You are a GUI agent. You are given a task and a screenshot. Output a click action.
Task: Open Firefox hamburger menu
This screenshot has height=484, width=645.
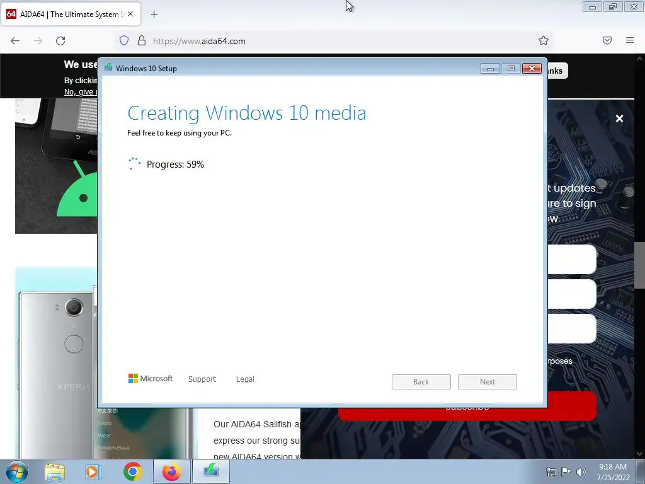[x=629, y=40]
